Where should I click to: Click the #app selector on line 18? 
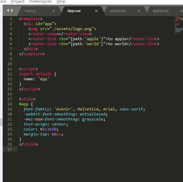coord(24,104)
